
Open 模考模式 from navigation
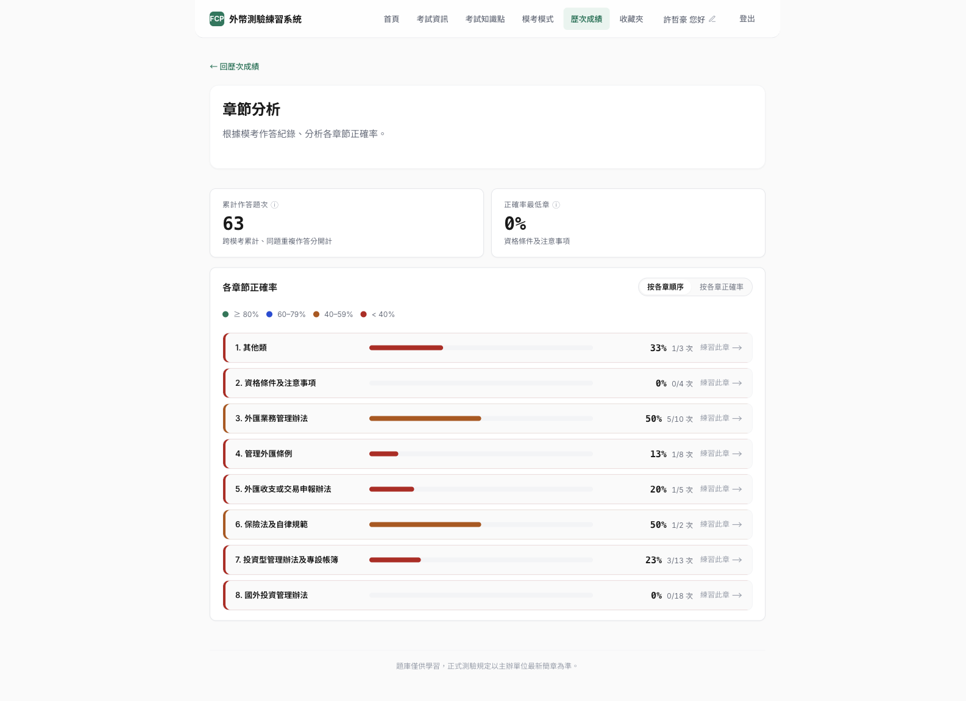point(538,19)
